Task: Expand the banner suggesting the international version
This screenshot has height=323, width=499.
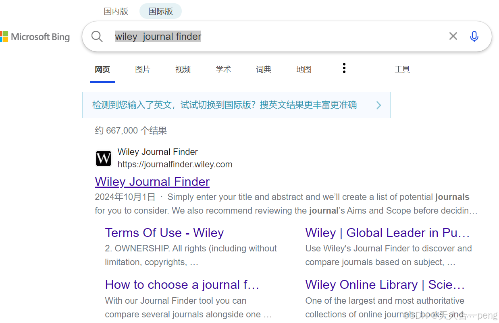Action: (236, 105)
